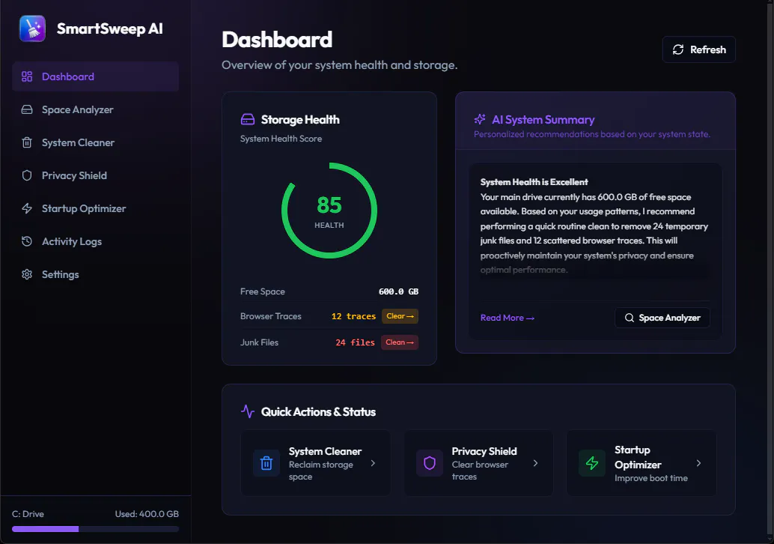Click the Startup Optimizer lightning icon in sidebar

point(27,208)
